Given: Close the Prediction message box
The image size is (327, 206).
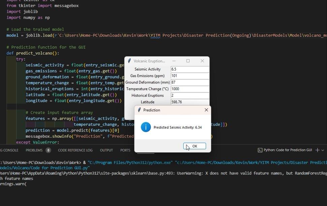Looking at the screenshot, I should coord(206,110).
